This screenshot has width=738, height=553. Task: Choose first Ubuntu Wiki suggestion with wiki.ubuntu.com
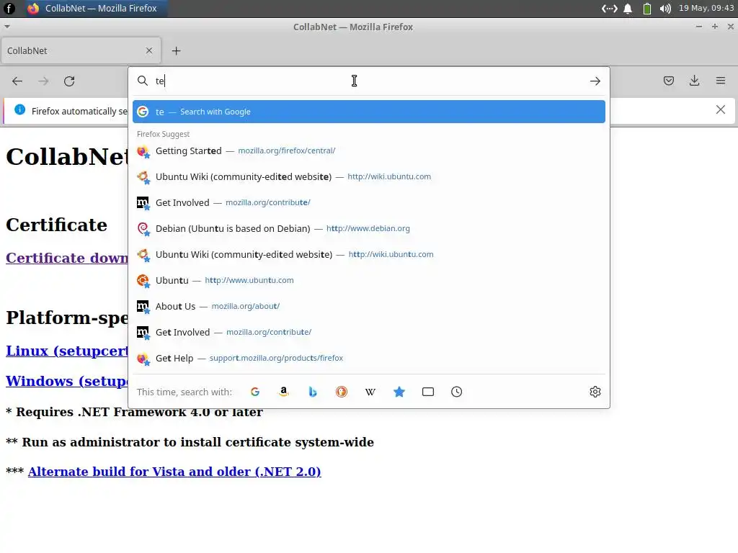369,176
